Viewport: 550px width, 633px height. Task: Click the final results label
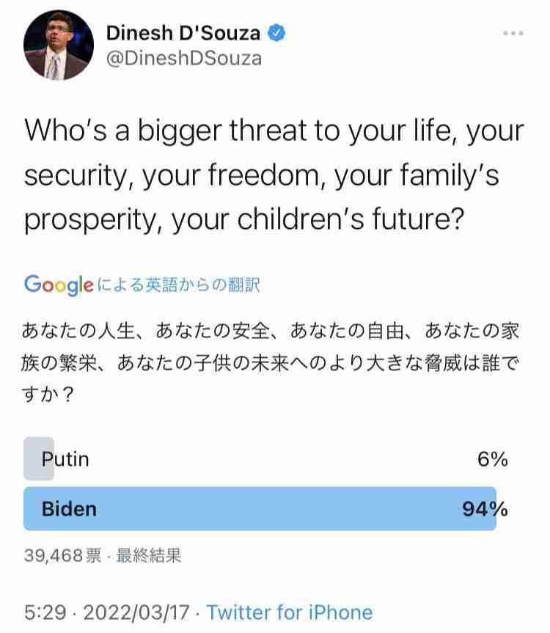point(148,555)
